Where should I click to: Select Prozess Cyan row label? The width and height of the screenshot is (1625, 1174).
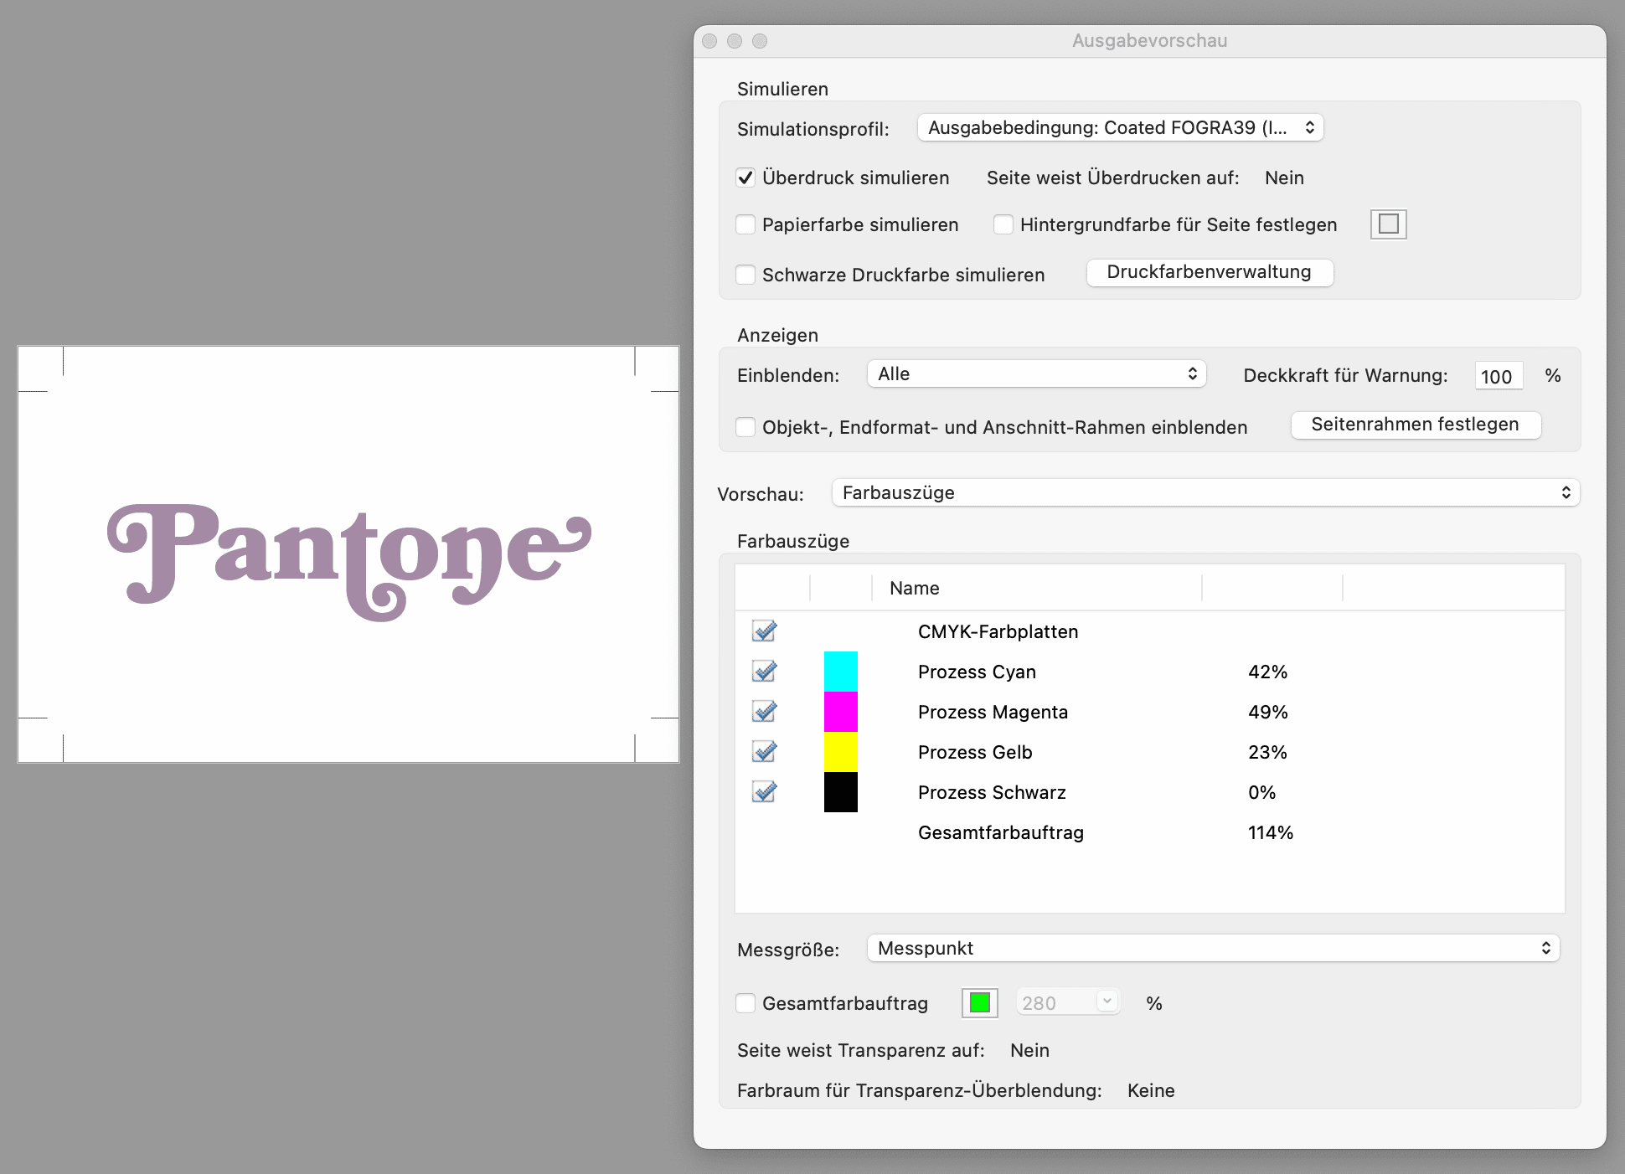[x=977, y=672]
